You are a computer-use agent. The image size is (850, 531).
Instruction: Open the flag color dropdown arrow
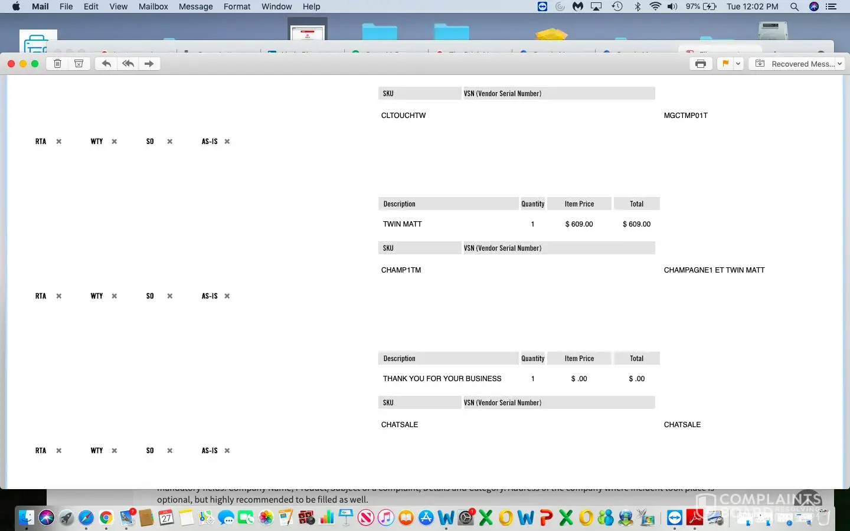click(738, 64)
